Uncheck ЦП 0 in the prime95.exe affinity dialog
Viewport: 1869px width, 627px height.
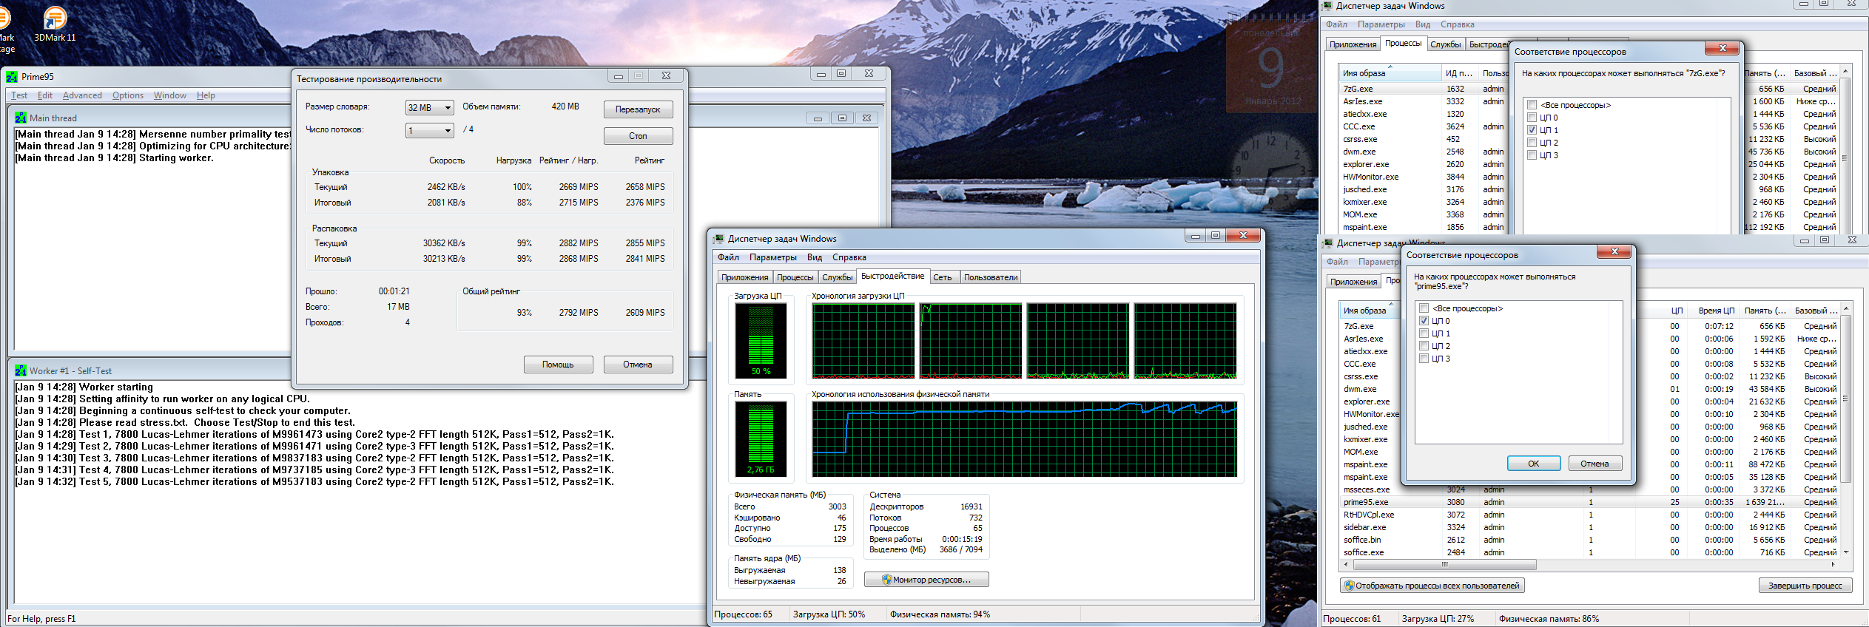(x=1424, y=321)
